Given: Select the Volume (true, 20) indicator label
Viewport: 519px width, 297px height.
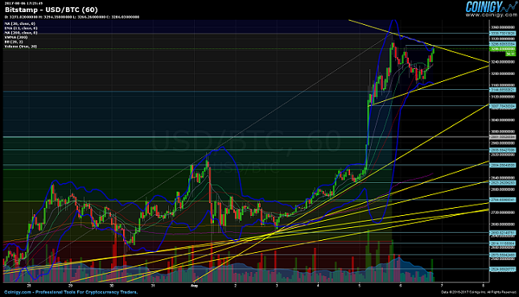Looking at the screenshot, I should (x=21, y=47).
